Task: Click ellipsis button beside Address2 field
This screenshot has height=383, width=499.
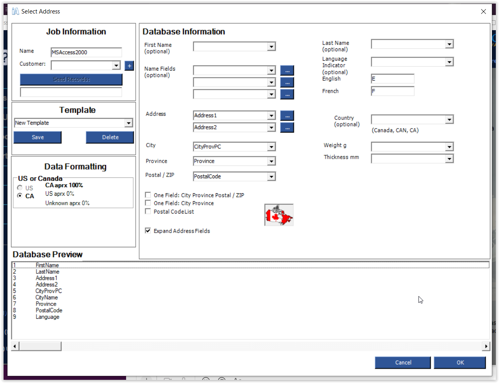Action: coord(287,128)
